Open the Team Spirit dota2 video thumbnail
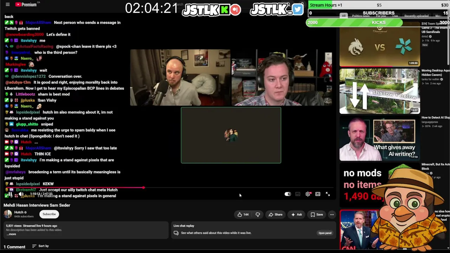Screen dimensions: 450x253 pos(380,44)
